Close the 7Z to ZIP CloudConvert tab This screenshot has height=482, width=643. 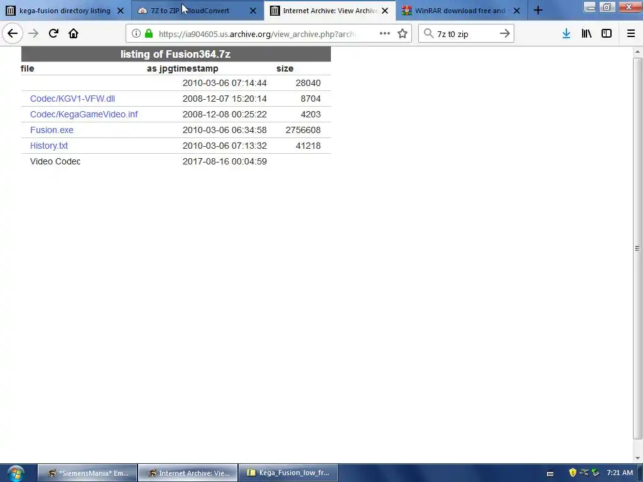253,11
